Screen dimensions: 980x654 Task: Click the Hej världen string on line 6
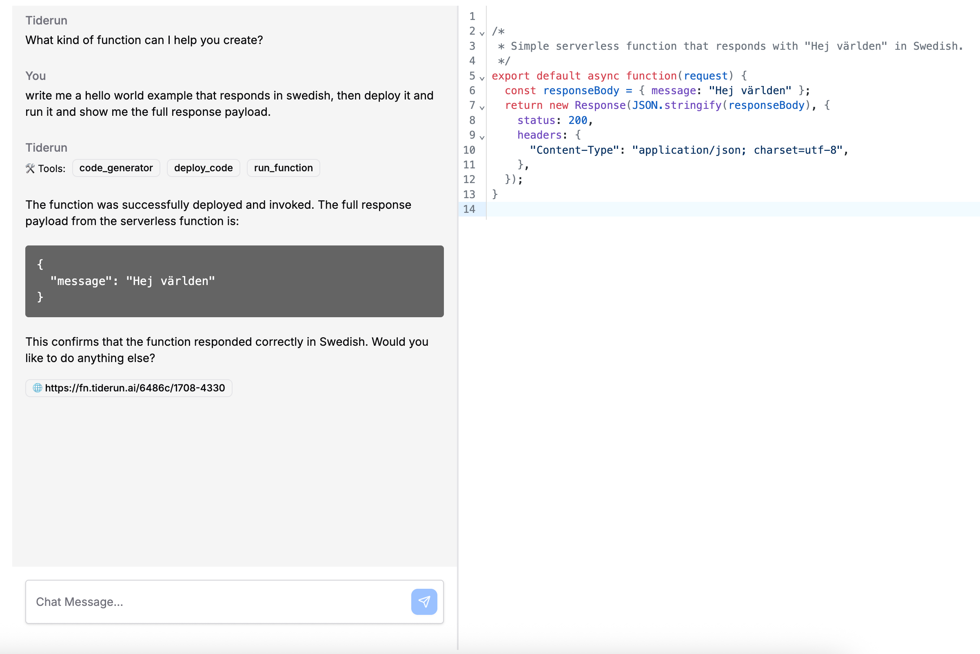click(751, 91)
